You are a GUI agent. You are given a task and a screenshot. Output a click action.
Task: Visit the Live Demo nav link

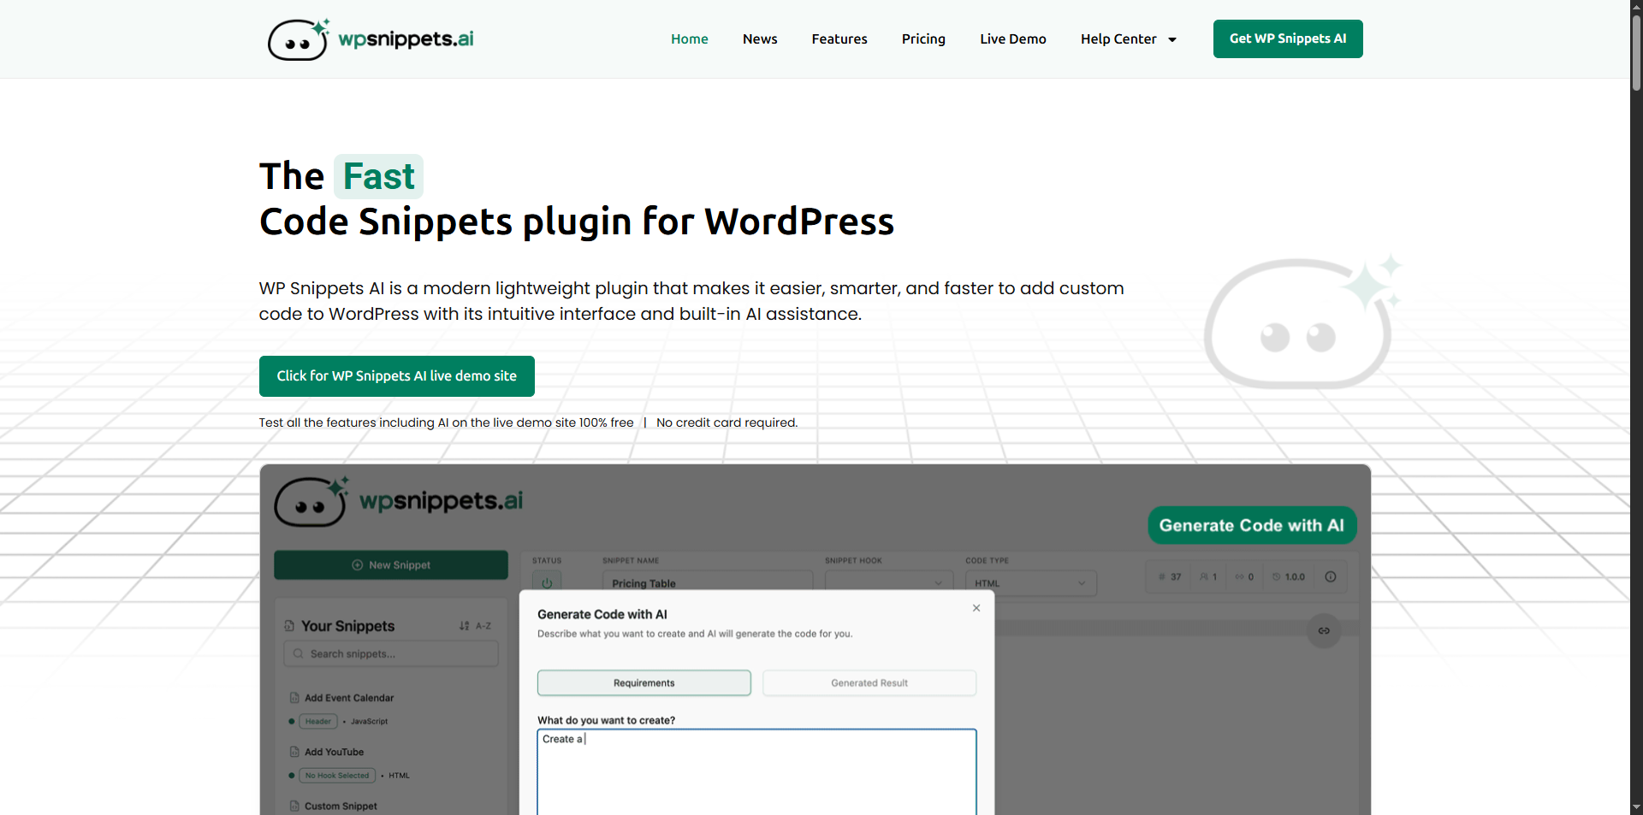tap(1013, 39)
